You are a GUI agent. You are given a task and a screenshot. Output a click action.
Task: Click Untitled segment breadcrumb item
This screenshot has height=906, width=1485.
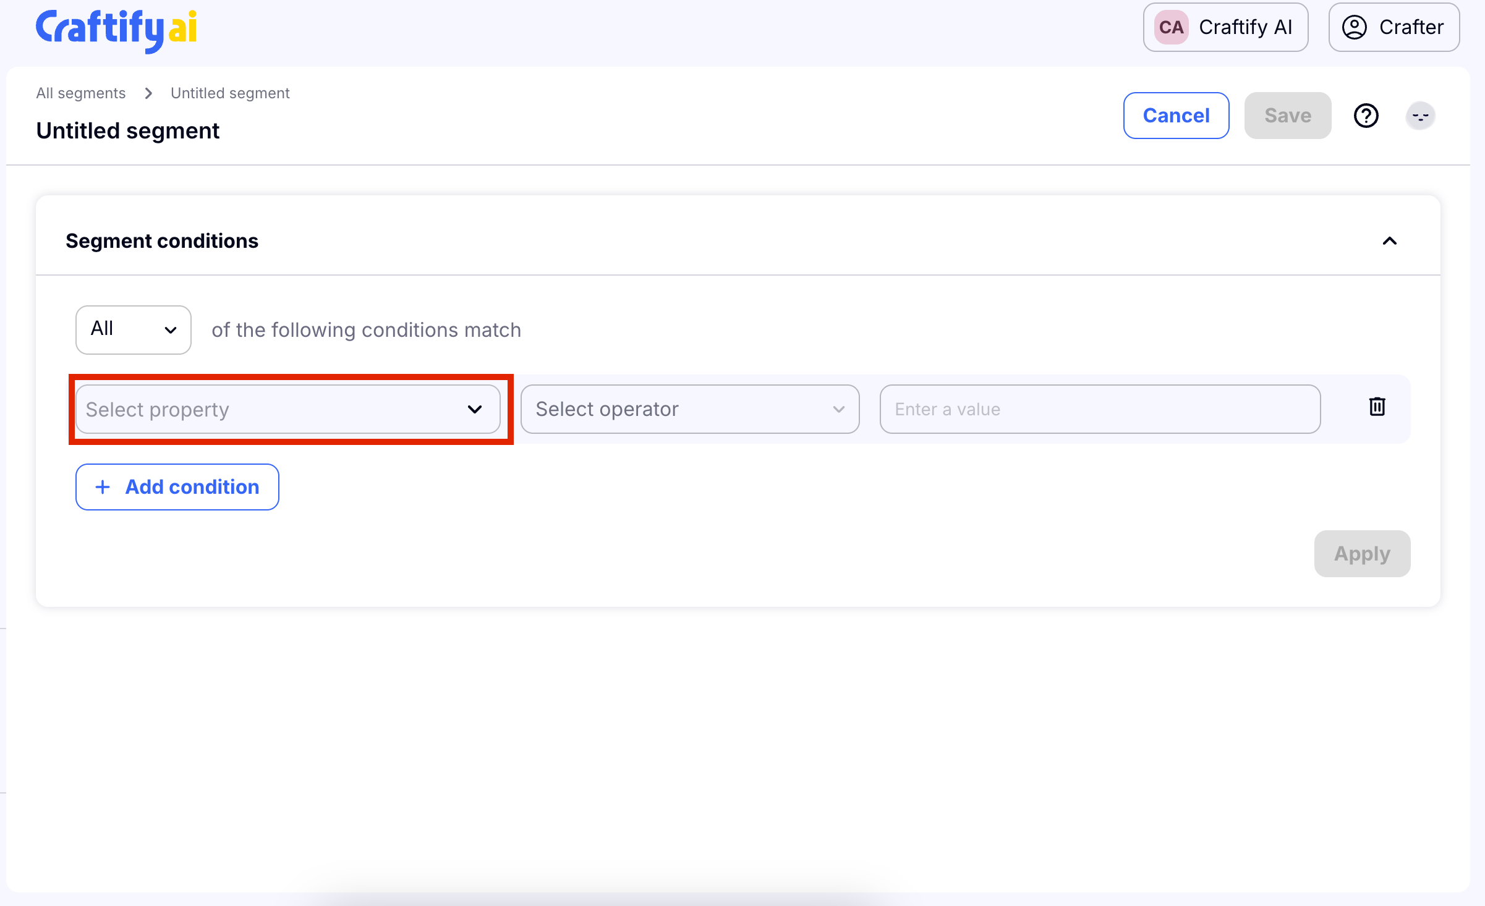[x=230, y=93]
